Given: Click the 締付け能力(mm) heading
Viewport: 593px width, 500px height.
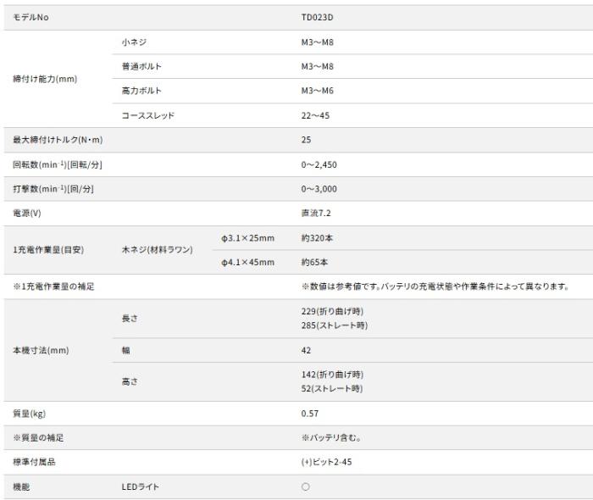Looking at the screenshot, I should point(45,79).
